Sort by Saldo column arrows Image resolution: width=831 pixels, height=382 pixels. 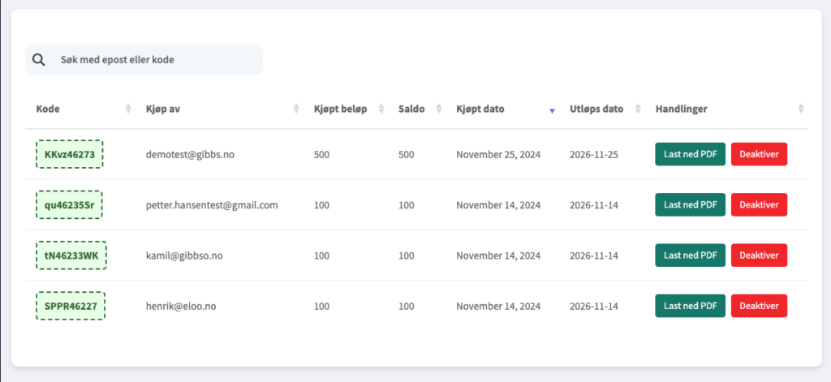pos(439,109)
